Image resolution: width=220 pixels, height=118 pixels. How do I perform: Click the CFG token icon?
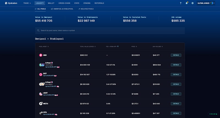41,113
